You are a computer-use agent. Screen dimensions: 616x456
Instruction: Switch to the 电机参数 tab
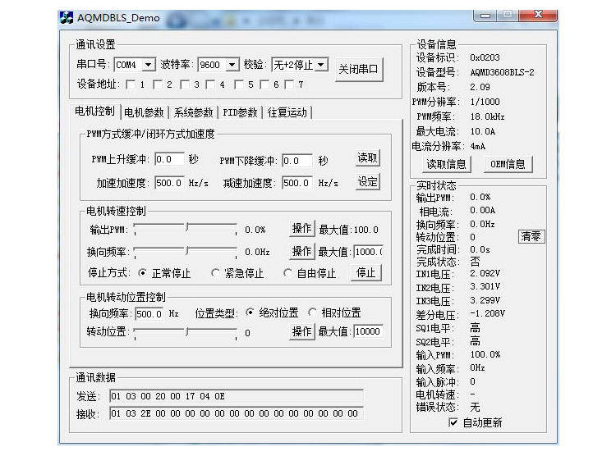pyautogui.click(x=144, y=112)
